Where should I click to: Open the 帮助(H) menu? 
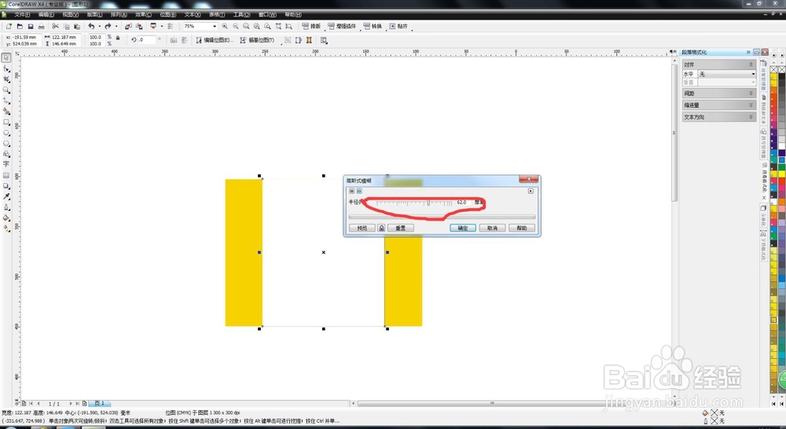click(293, 14)
